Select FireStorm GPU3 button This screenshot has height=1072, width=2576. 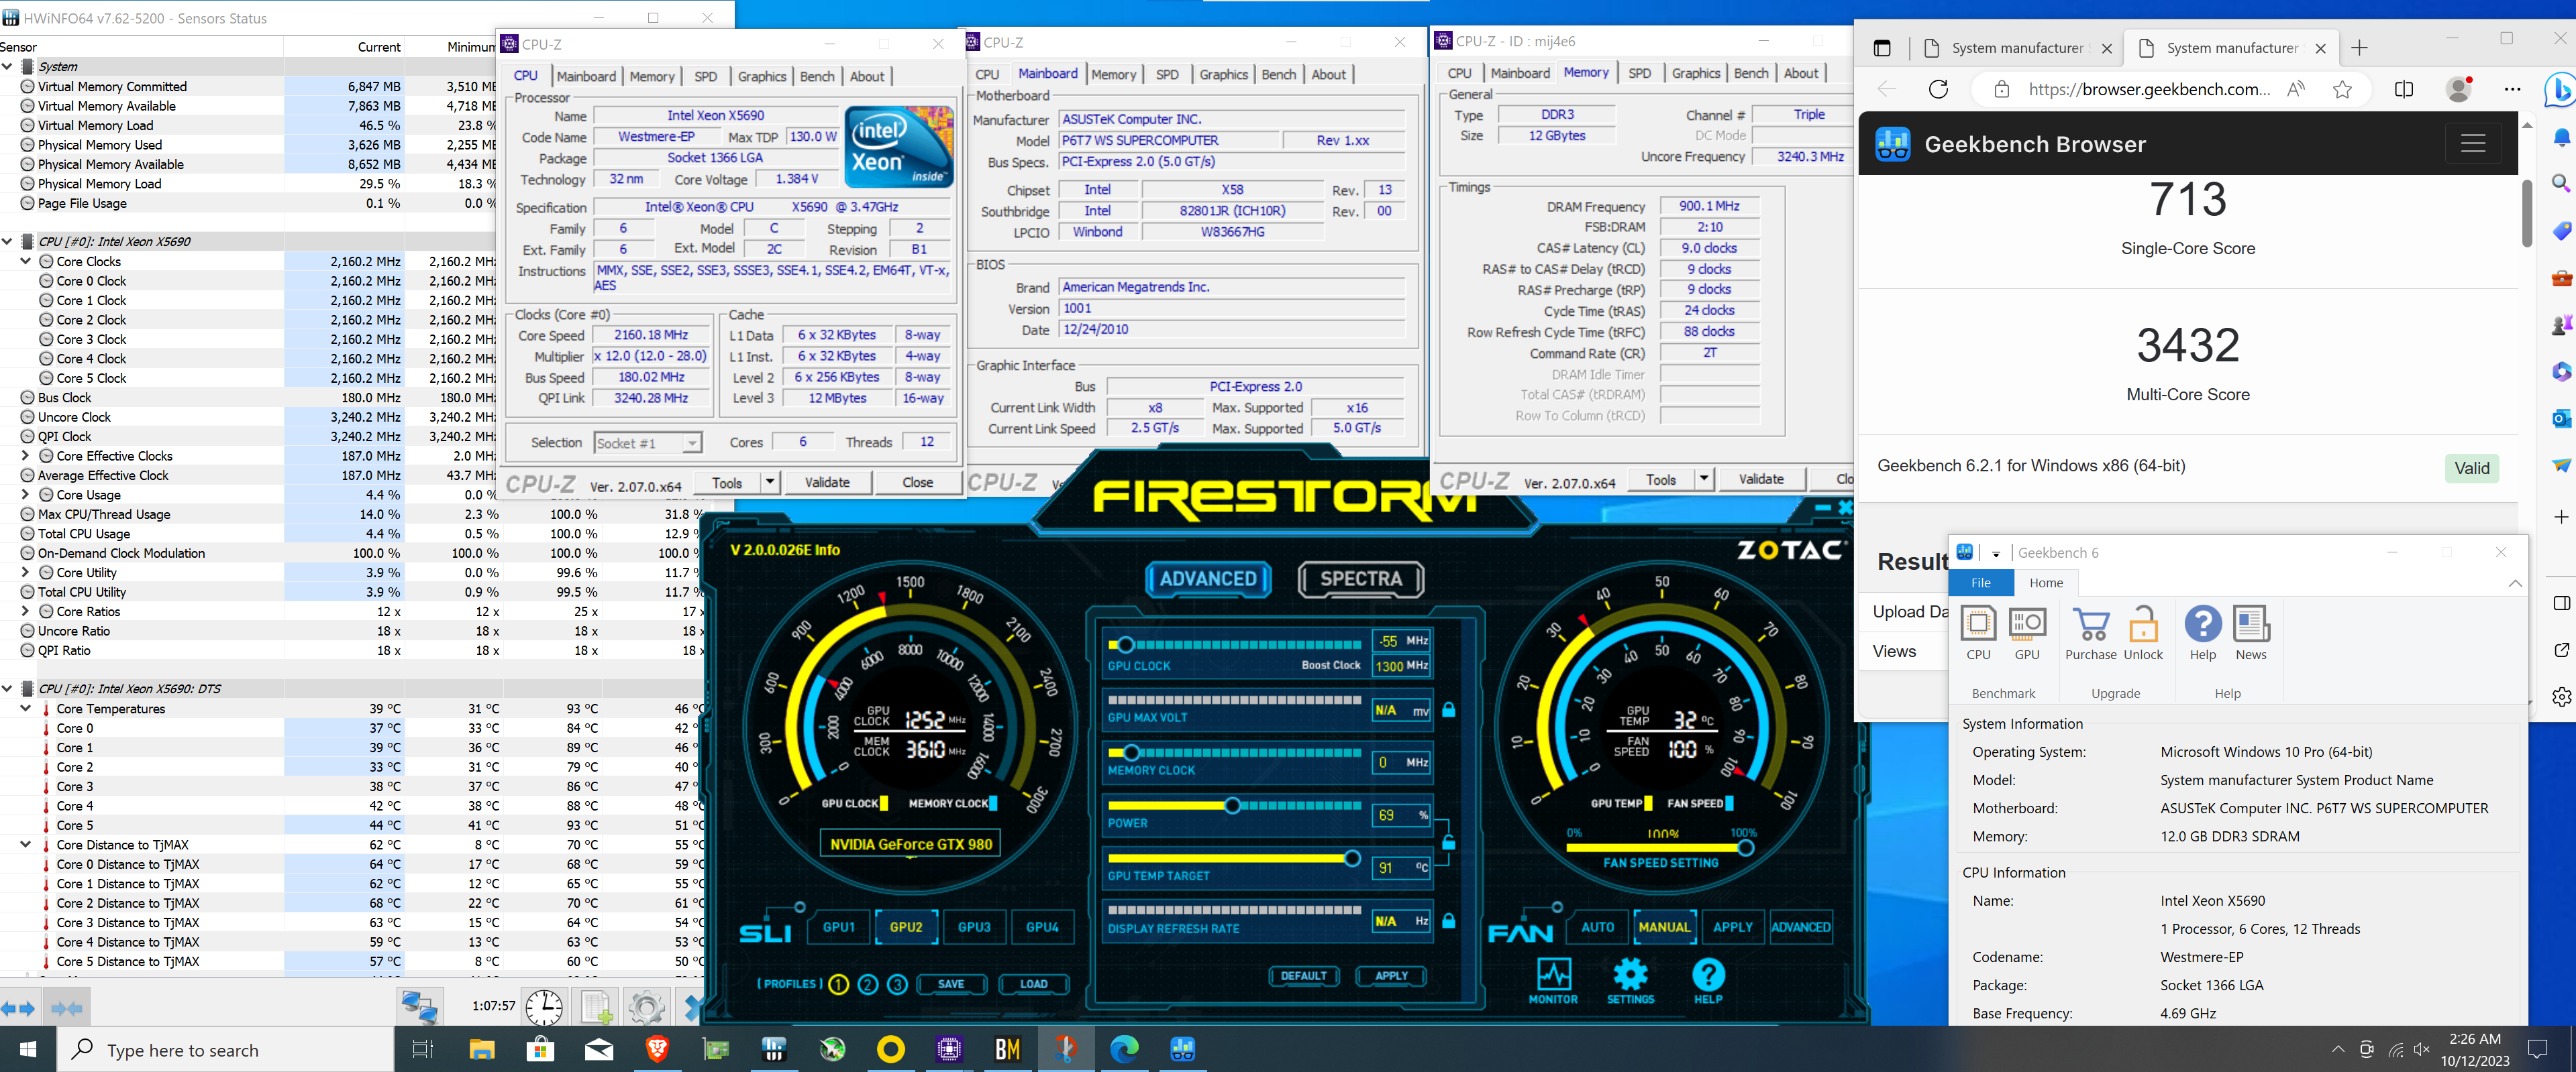click(974, 927)
